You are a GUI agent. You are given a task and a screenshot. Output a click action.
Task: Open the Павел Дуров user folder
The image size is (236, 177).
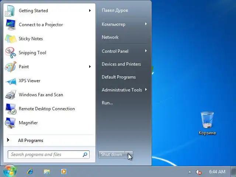(115, 10)
